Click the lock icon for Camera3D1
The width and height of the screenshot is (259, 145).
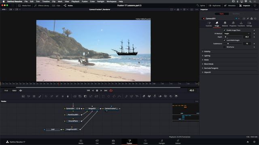pos(251,19)
